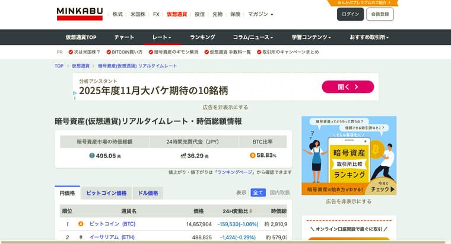
Task: Open 次は米国株？ PR link
Action: point(84,52)
